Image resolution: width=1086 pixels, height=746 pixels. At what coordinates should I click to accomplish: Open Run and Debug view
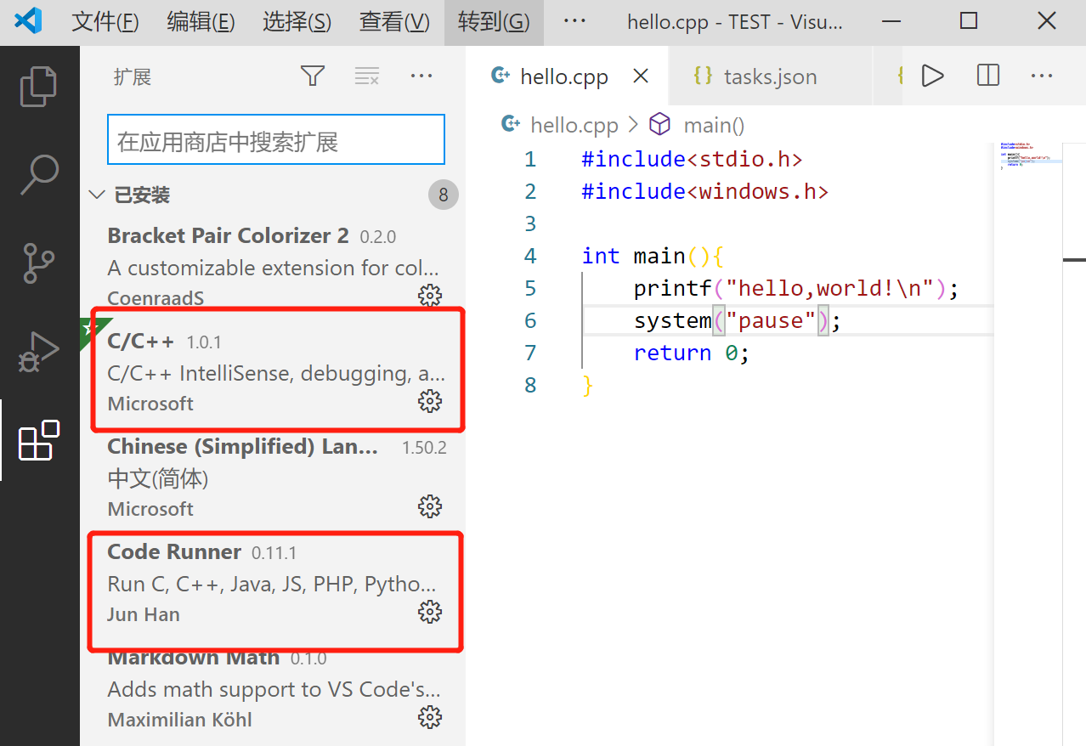point(38,352)
